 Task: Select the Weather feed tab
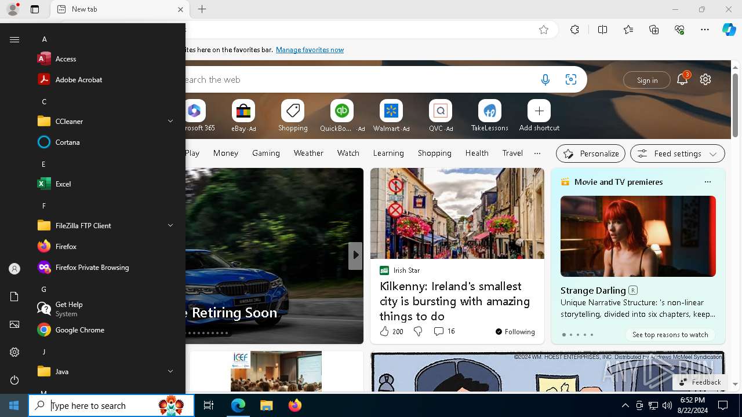(x=308, y=153)
